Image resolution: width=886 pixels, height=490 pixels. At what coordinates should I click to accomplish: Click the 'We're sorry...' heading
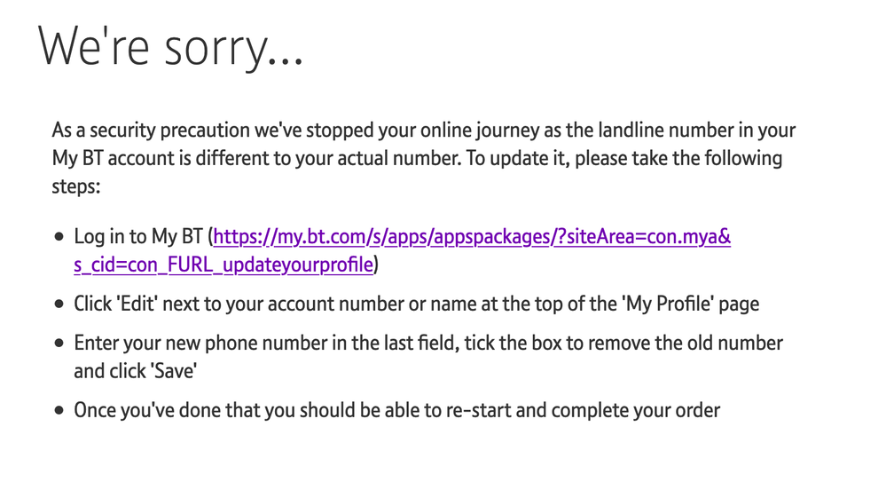170,46
